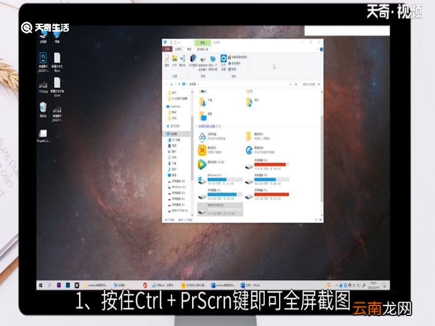Screen dimensions: 435x326
Task: Open Premiere Pro from the taskbar
Action: point(59,285)
